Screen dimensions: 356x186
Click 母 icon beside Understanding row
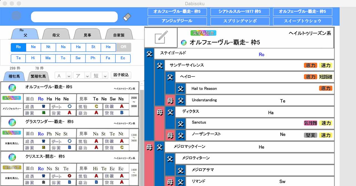170,100
